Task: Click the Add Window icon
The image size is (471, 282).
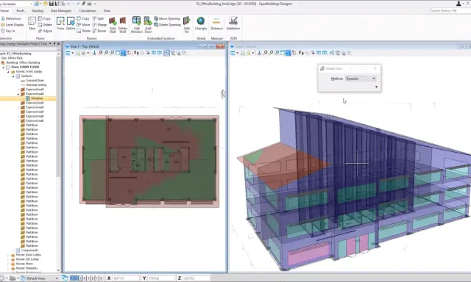Action: click(136, 21)
